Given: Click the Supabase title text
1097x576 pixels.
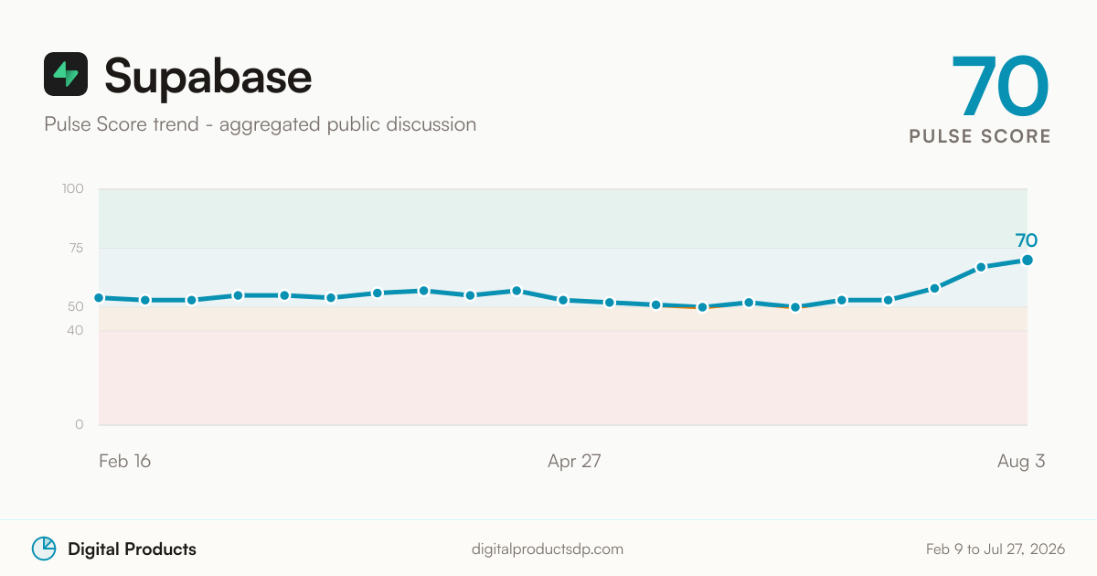Looking at the screenshot, I should pos(208,75).
